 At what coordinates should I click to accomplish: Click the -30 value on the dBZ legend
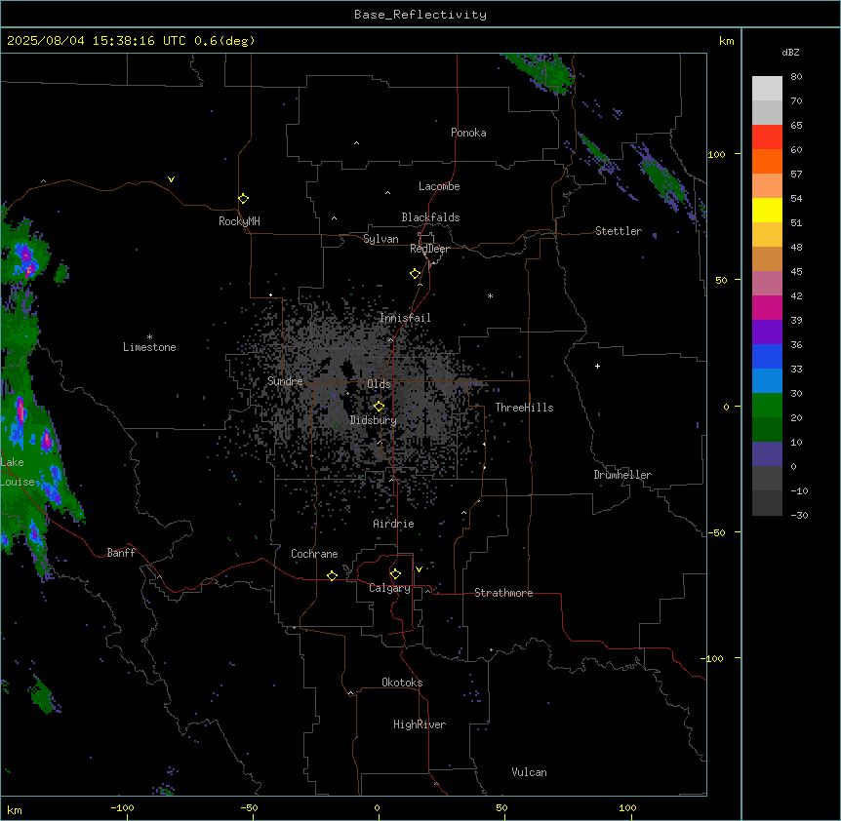click(x=799, y=515)
